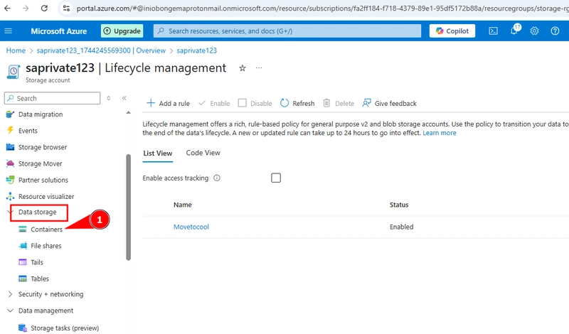The image size is (569, 334).
Task: Favorite this page with the star icon
Action: pyautogui.click(x=243, y=68)
